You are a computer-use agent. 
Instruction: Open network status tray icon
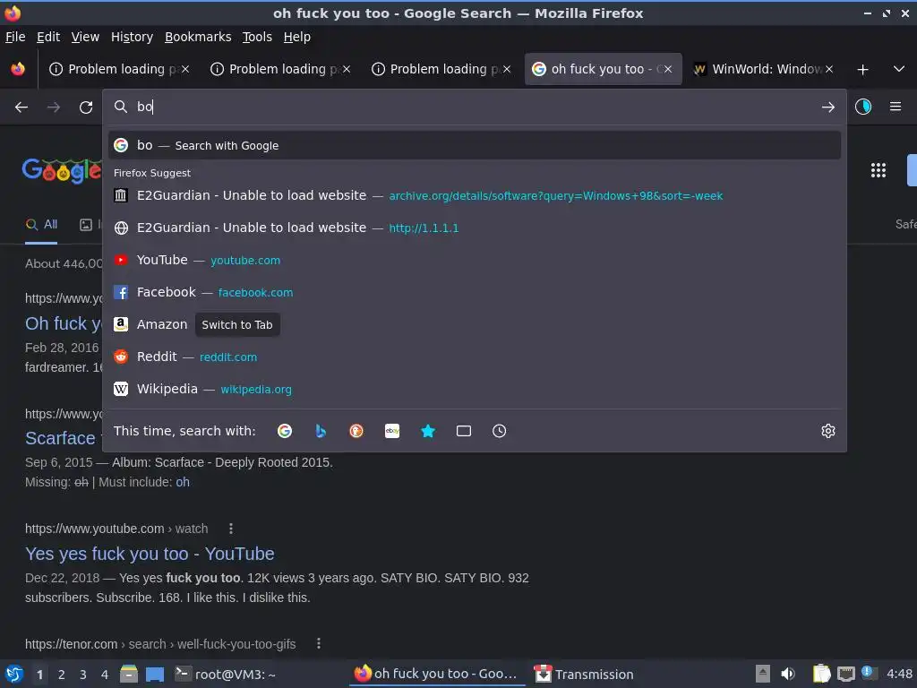pos(845,674)
